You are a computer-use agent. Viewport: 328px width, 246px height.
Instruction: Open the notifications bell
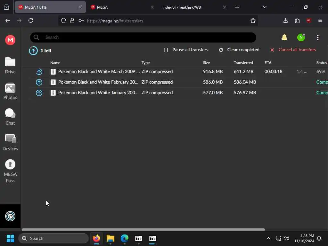(284, 37)
